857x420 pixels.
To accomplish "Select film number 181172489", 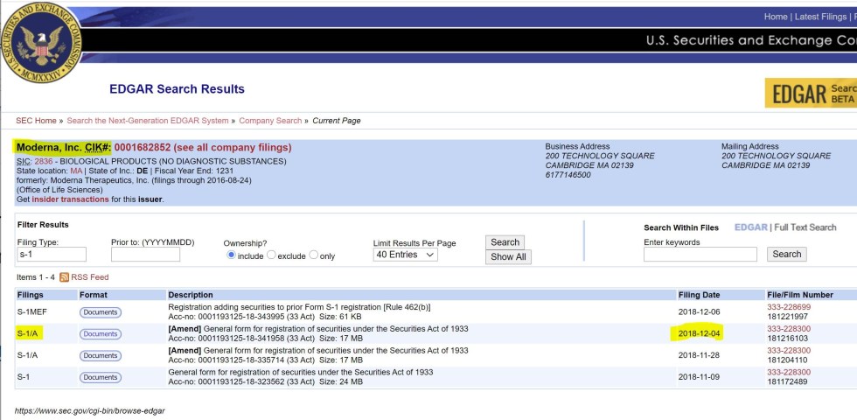I will (x=787, y=381).
